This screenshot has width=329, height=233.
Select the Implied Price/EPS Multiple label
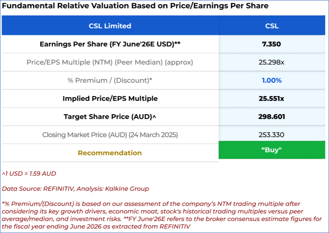(110, 99)
